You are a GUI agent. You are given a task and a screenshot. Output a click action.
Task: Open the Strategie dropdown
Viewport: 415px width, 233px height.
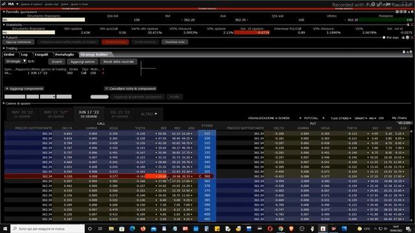tap(16, 61)
